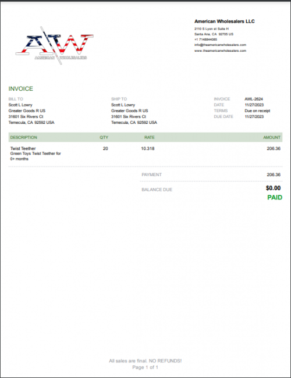Click the rate value 10.318

pos(148,148)
